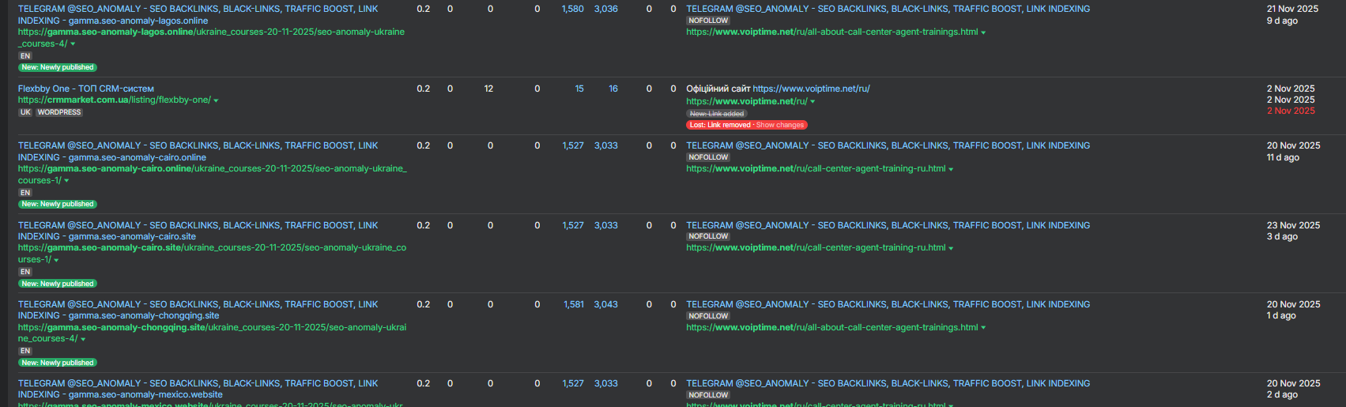Click the Офіційний сайт anchor text
Image resolution: width=1346 pixels, height=407 pixels.
click(x=718, y=89)
